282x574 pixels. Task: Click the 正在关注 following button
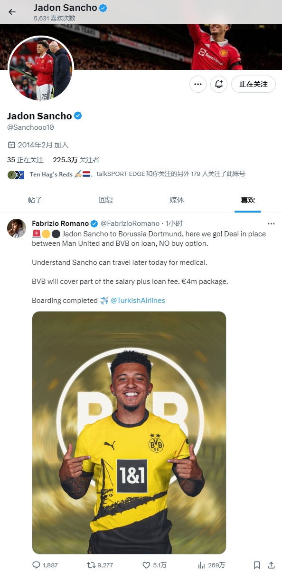coord(254,84)
